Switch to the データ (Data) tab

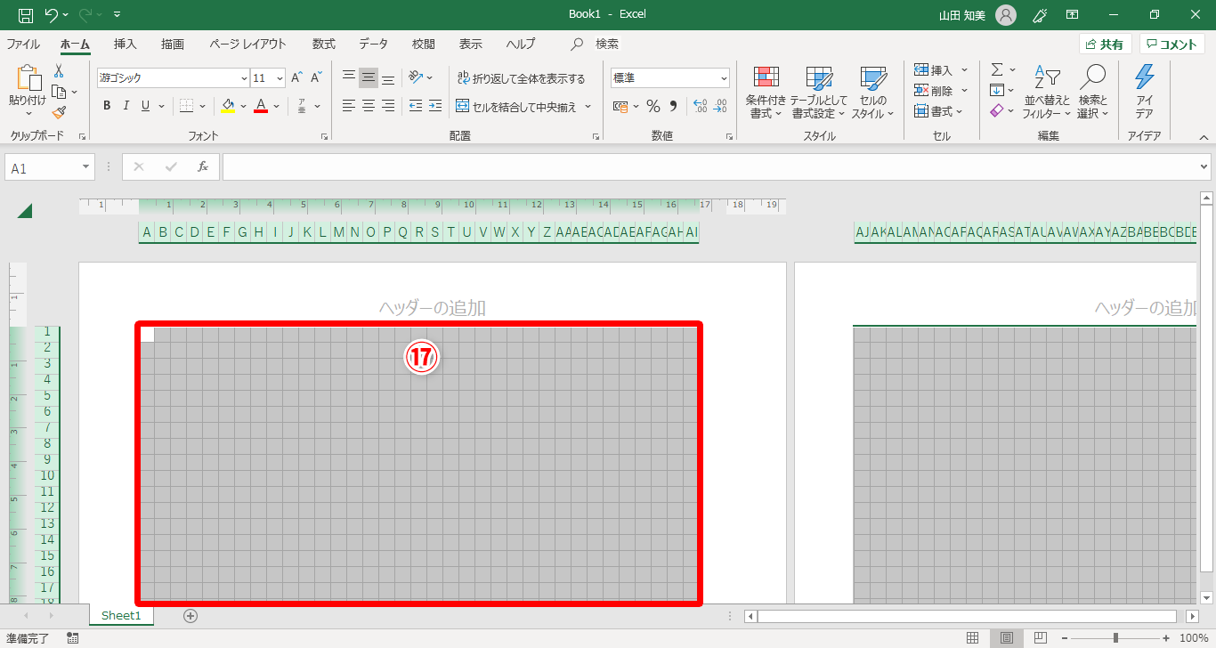click(x=374, y=44)
